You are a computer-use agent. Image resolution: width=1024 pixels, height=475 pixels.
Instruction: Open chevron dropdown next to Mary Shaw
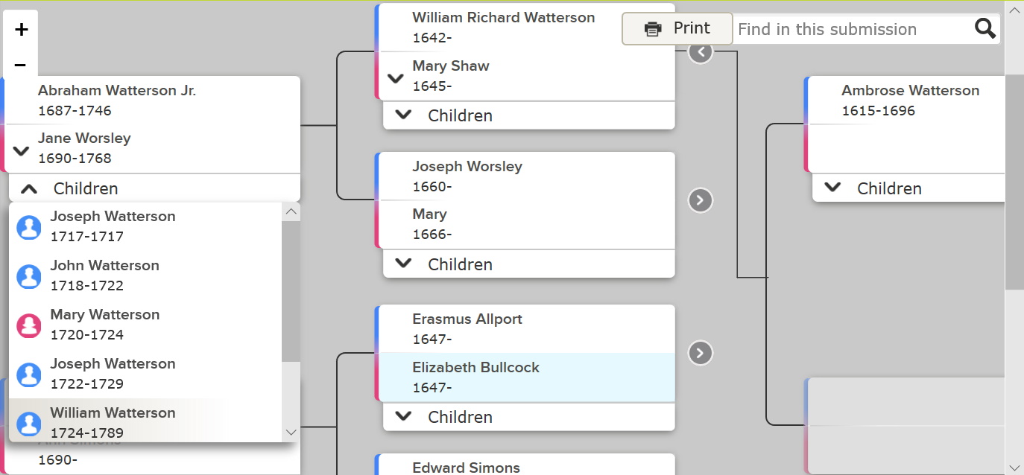pyautogui.click(x=396, y=78)
